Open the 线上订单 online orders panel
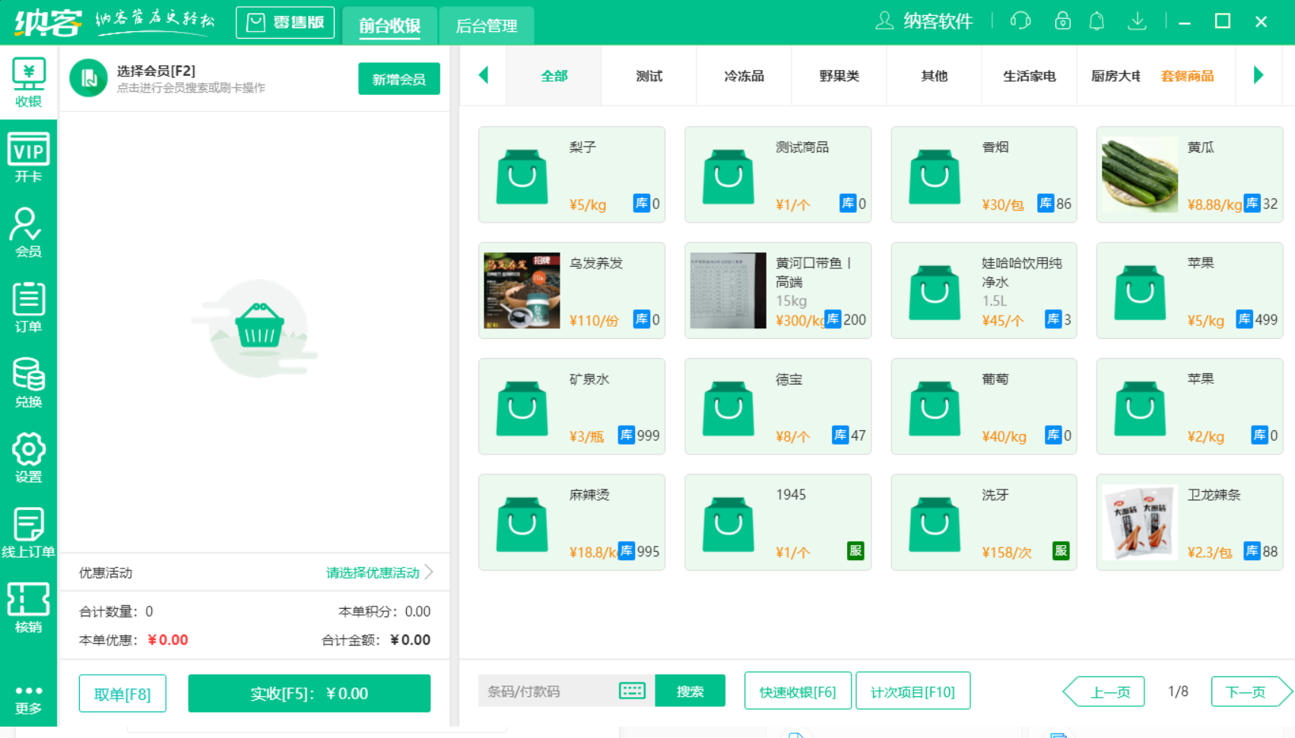 point(29,531)
